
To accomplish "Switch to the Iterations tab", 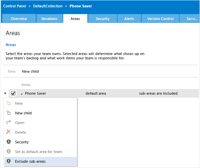I will 49,19.
